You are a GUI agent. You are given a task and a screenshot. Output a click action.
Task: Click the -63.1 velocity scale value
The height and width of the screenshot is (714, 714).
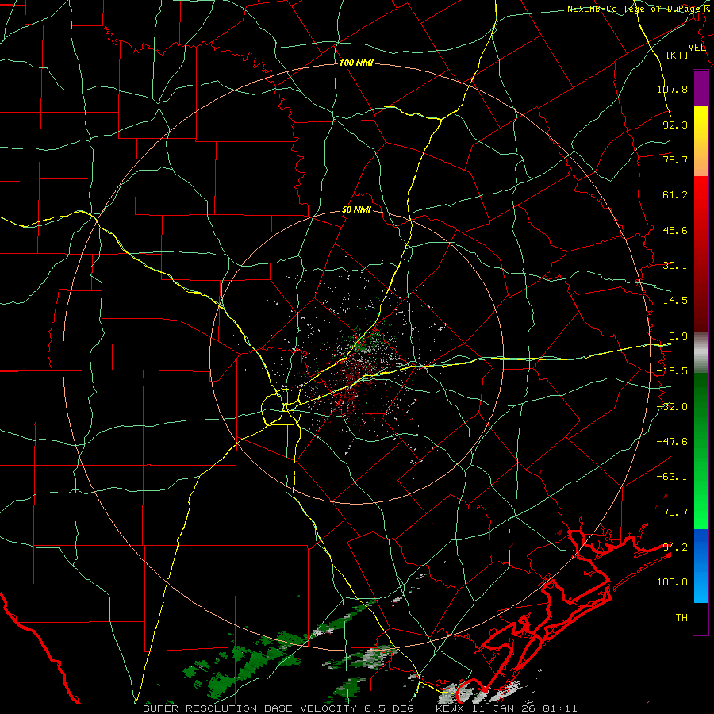click(x=672, y=477)
